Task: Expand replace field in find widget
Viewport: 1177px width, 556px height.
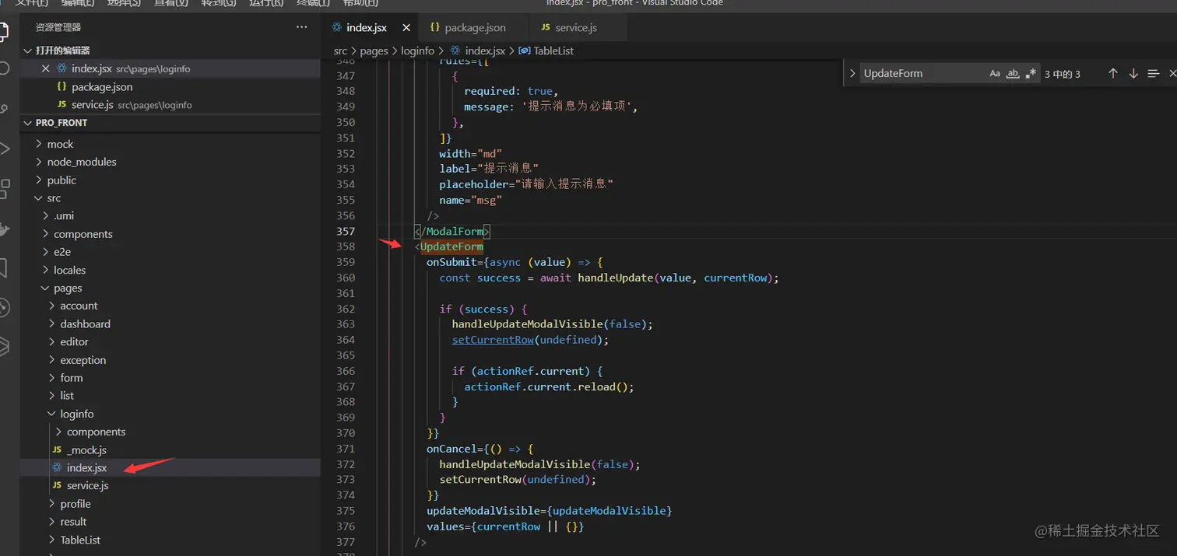Action: (x=852, y=73)
